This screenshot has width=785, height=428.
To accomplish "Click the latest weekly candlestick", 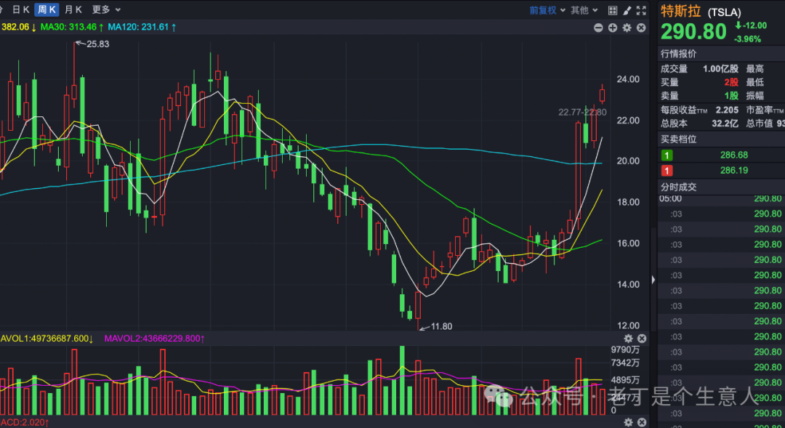I will tap(603, 94).
